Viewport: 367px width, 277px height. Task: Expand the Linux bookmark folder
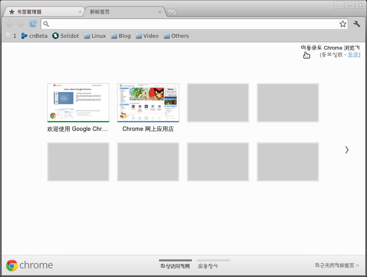coord(95,36)
